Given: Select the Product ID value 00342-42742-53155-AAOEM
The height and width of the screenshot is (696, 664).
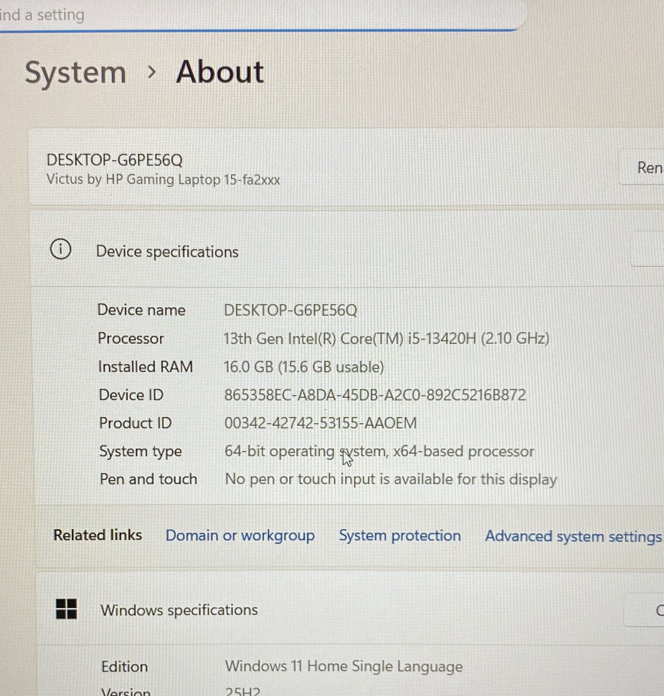Looking at the screenshot, I should pos(320,423).
